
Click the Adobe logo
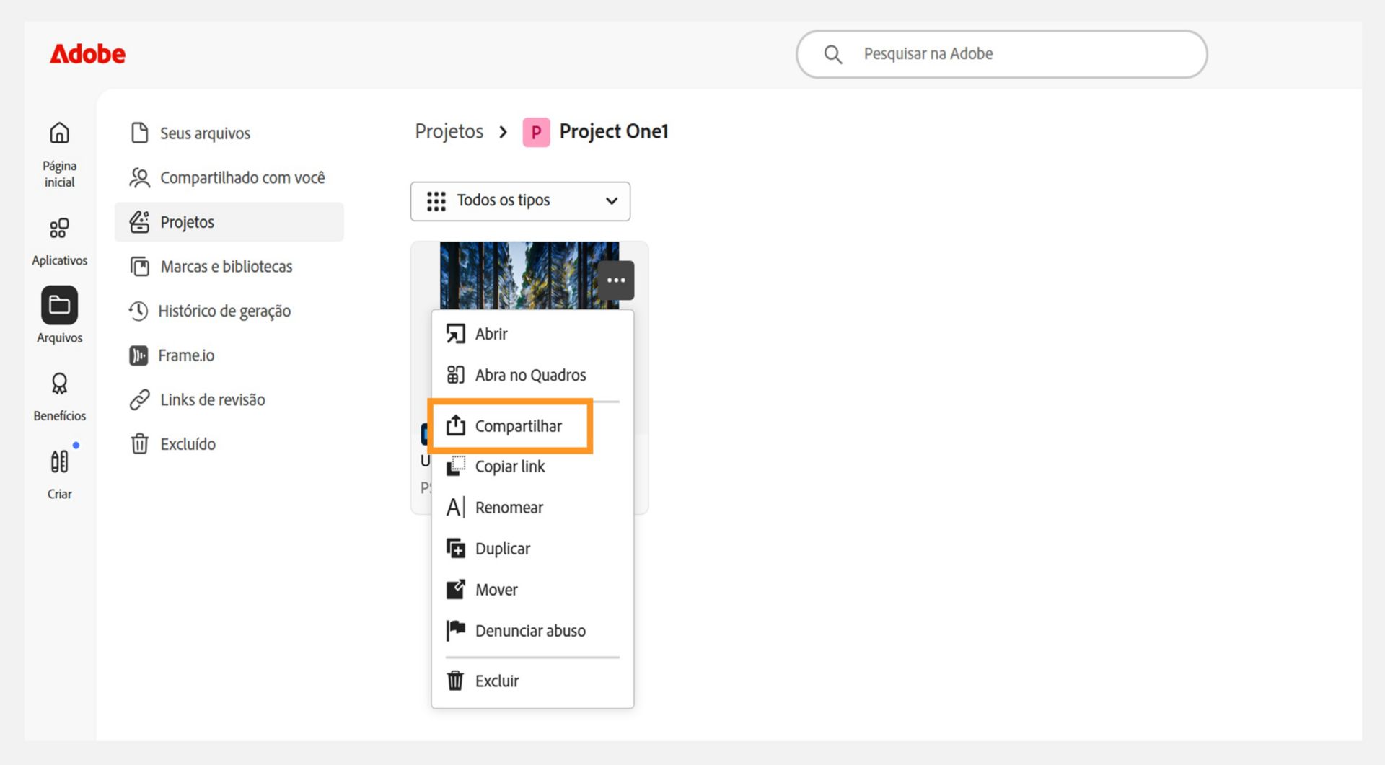pos(87,54)
